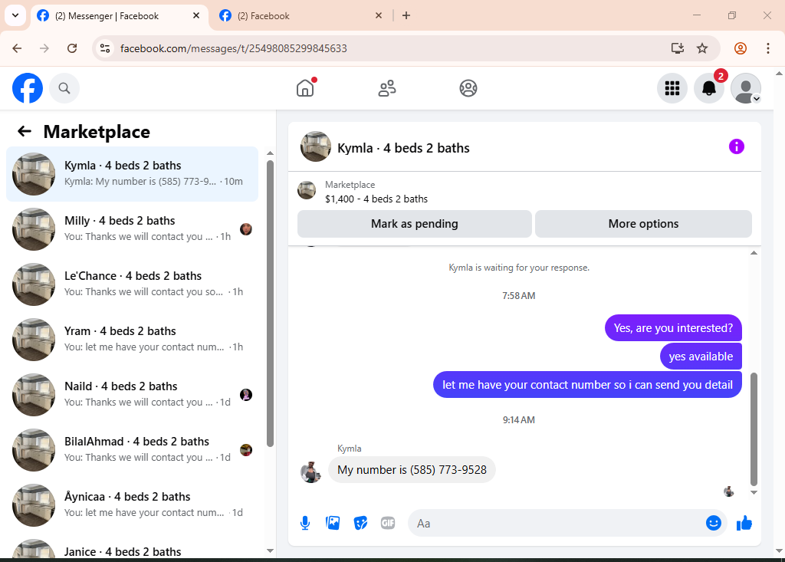The width and height of the screenshot is (785, 562).
Task: Open the Friends icon in top navigation
Action: (x=386, y=88)
